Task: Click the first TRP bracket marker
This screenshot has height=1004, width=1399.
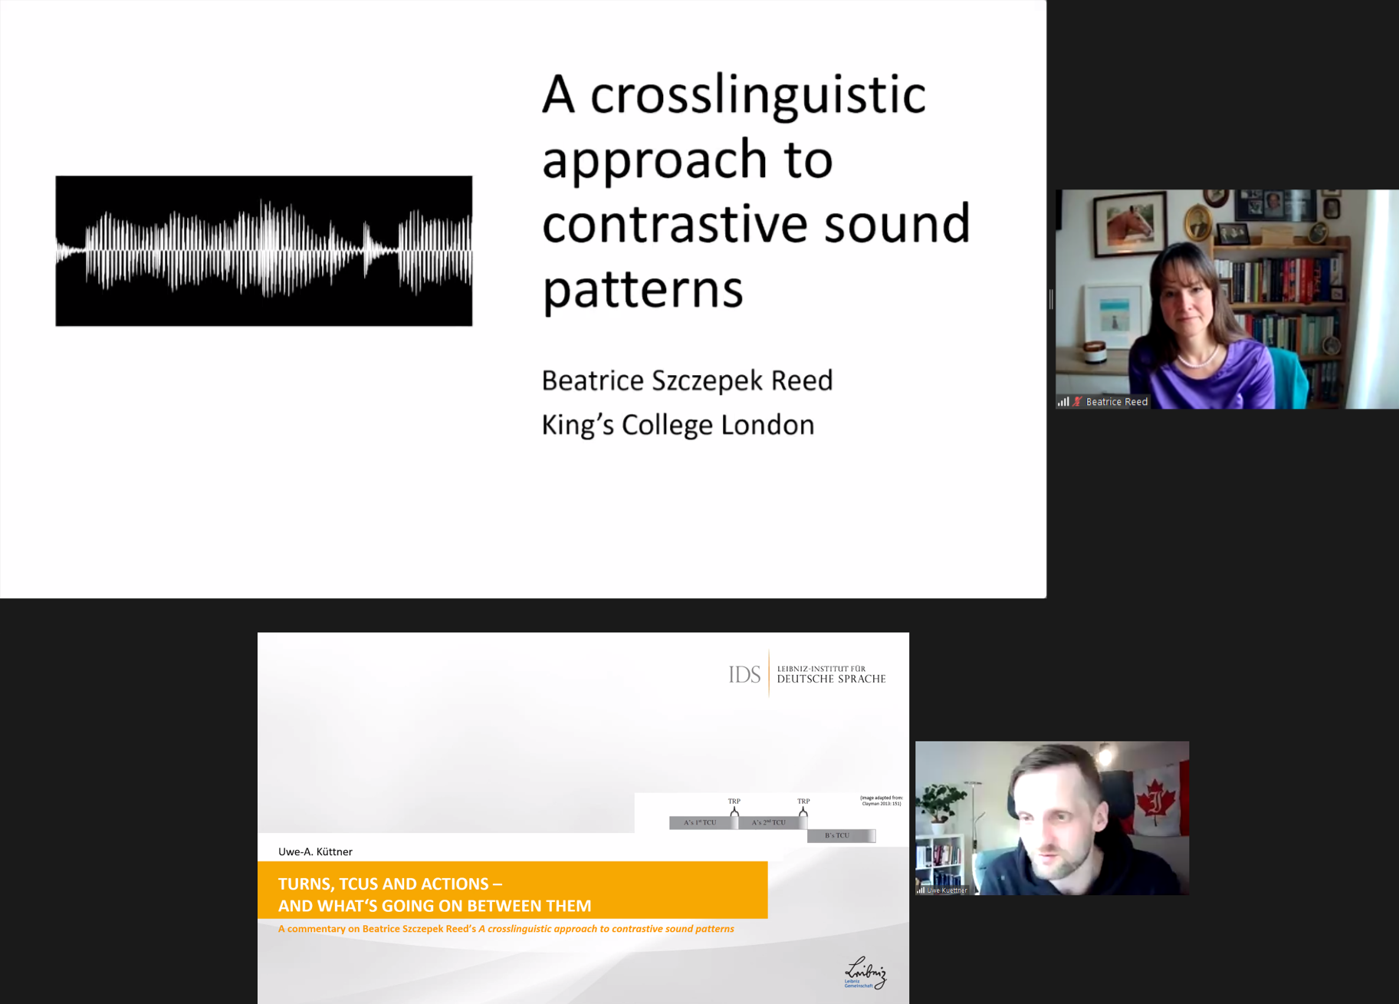Action: 734,810
